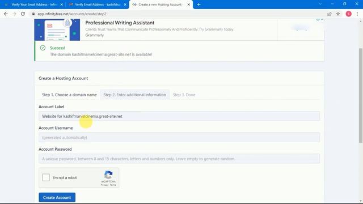Open the Step 3 Done tab

click(x=184, y=95)
